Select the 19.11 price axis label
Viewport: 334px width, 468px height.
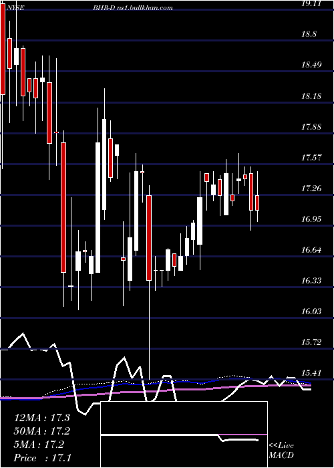(x=311, y=3)
